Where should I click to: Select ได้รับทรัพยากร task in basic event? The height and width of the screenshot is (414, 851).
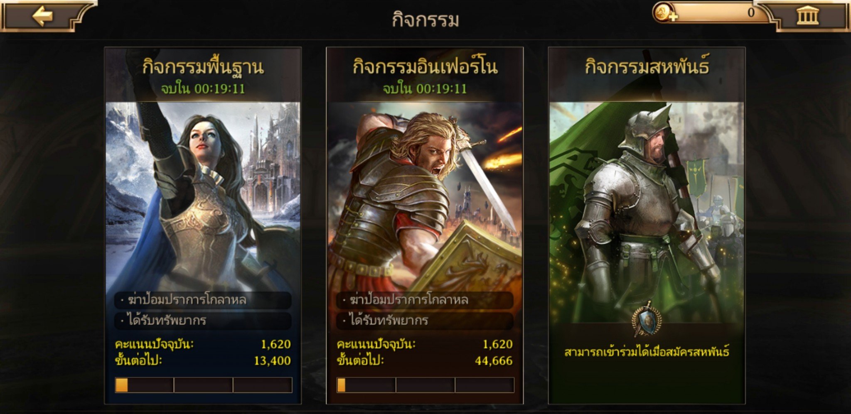(x=203, y=321)
